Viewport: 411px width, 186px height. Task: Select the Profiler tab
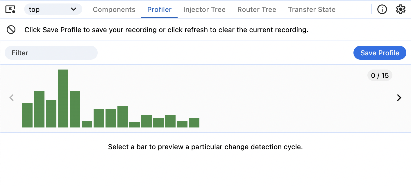(x=159, y=9)
